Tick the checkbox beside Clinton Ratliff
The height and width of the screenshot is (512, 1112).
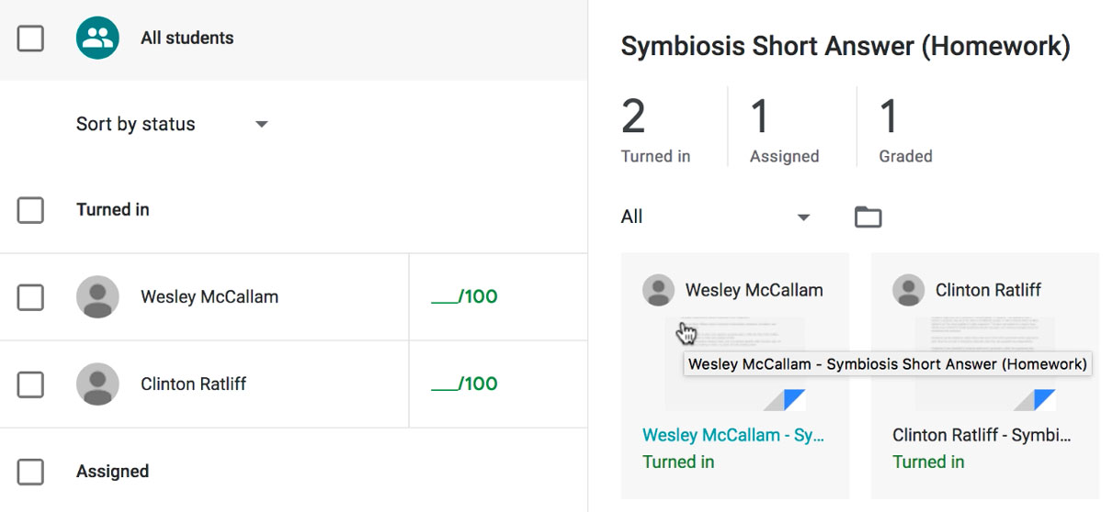(x=30, y=384)
